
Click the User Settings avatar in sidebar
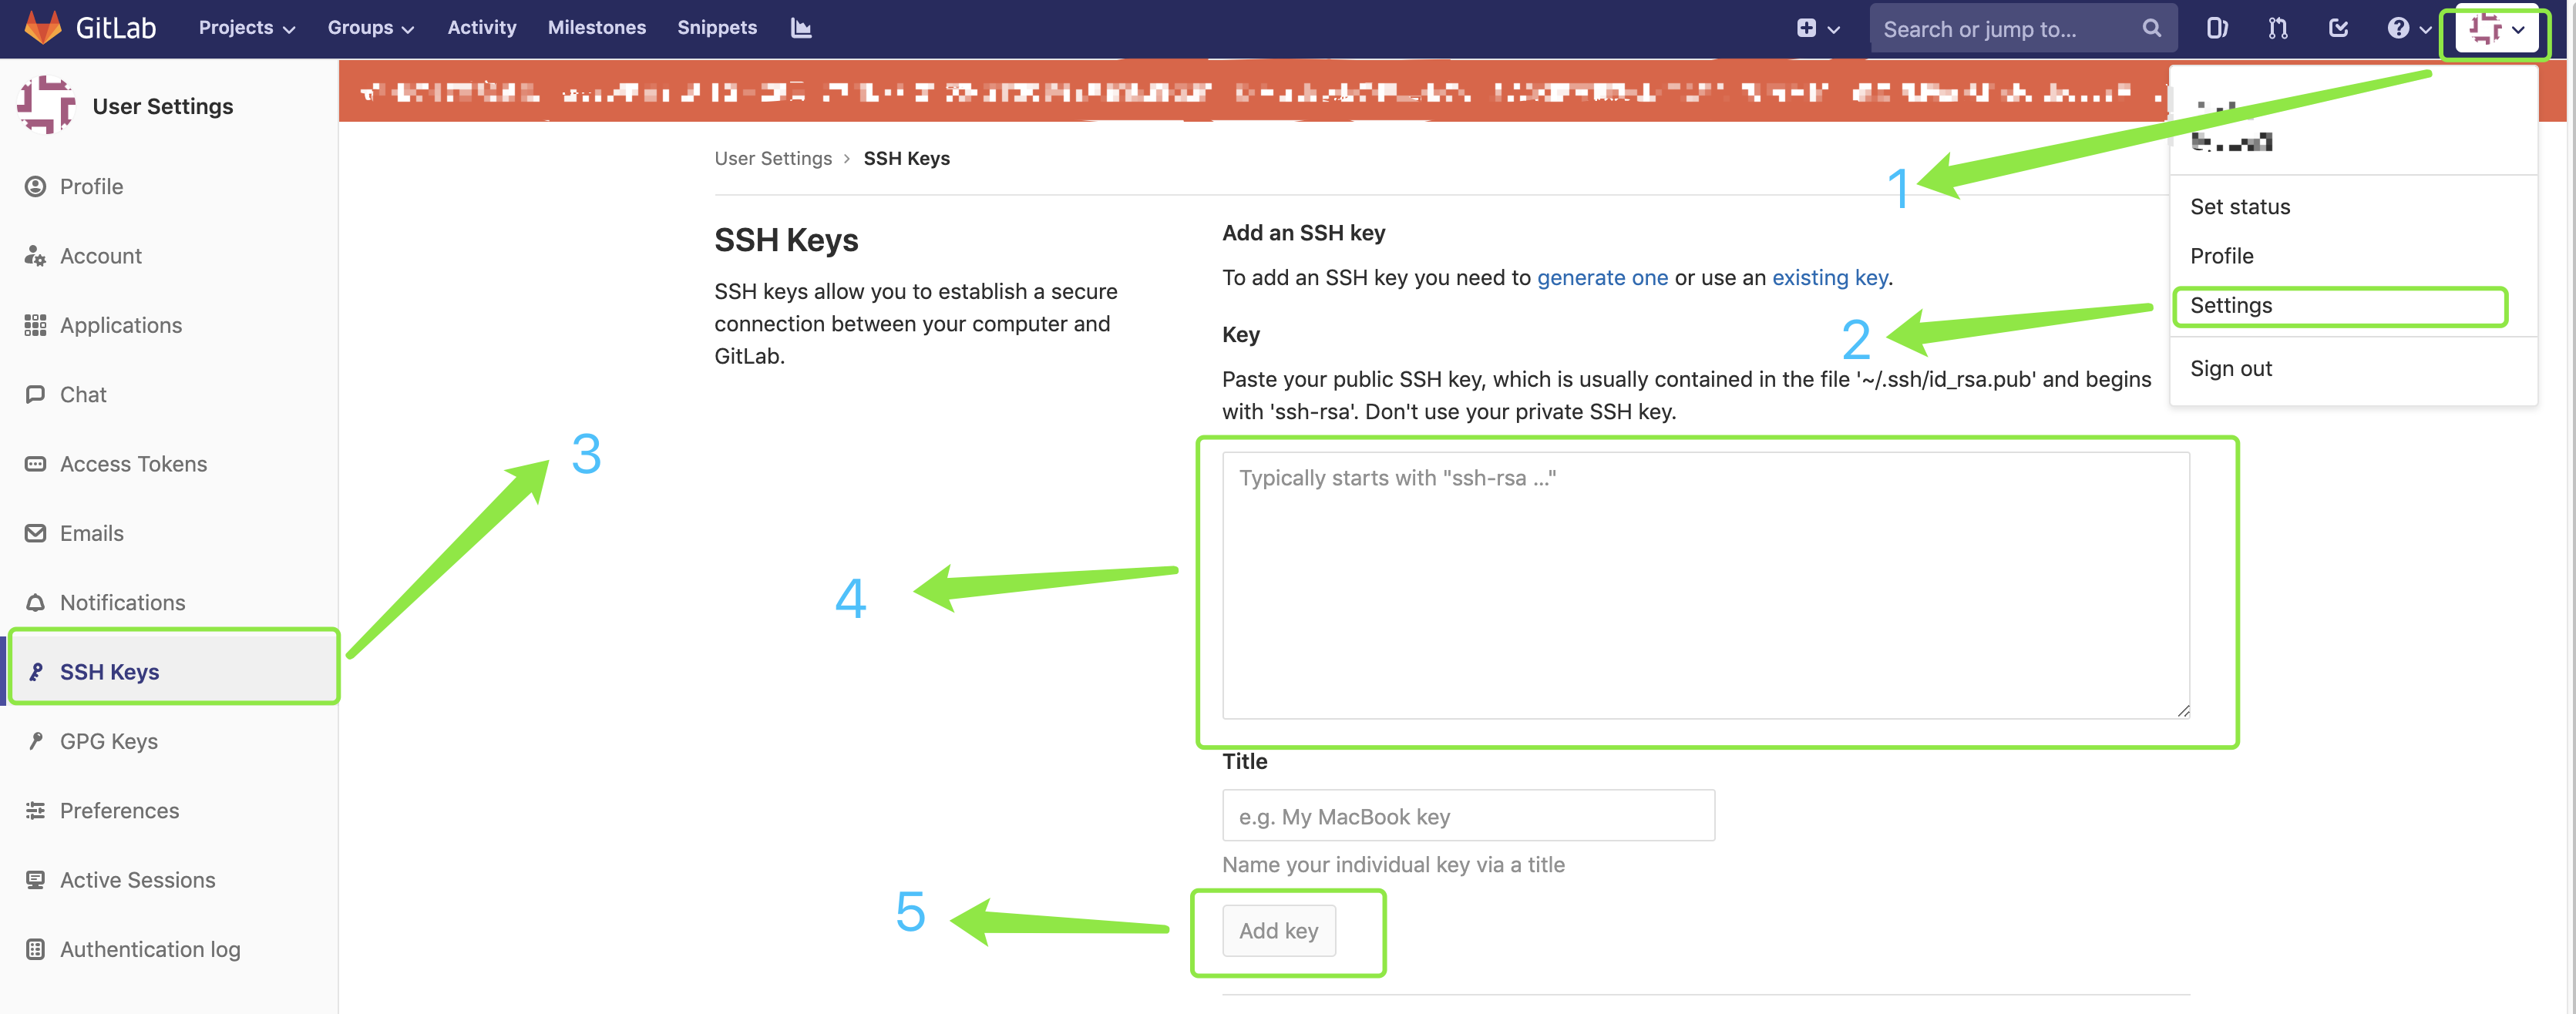46,105
